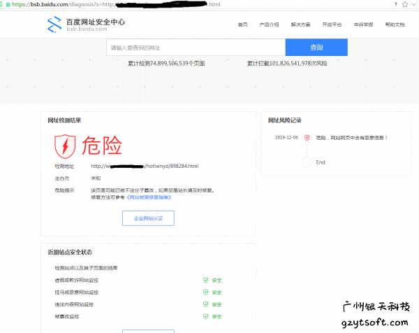Click the 2019-12-06 date in the risk record

tap(286, 138)
